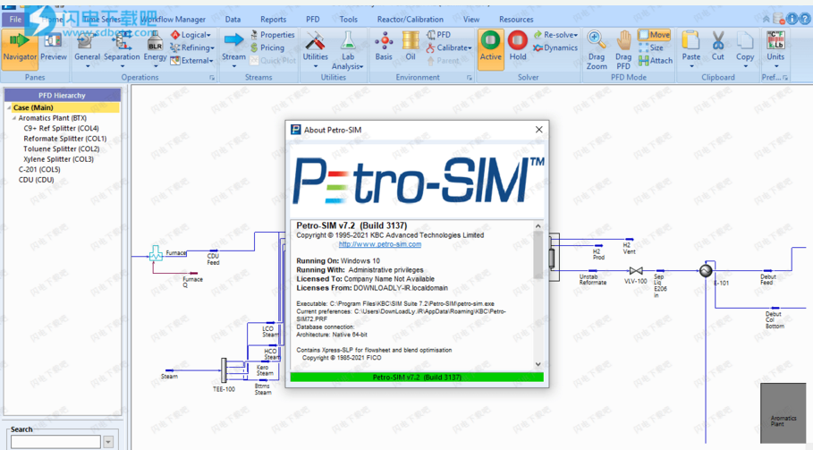Enter the Basis environment
Image resolution: width=813 pixels, height=450 pixels.
click(384, 47)
